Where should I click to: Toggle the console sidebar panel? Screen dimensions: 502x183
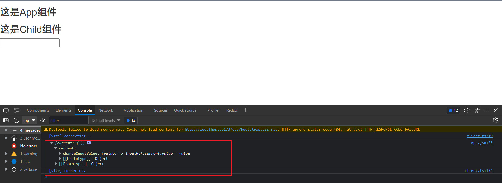point(6,120)
